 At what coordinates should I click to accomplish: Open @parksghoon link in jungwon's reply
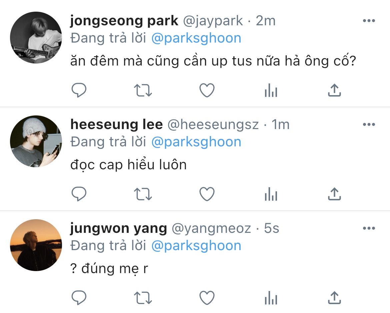tap(196, 246)
